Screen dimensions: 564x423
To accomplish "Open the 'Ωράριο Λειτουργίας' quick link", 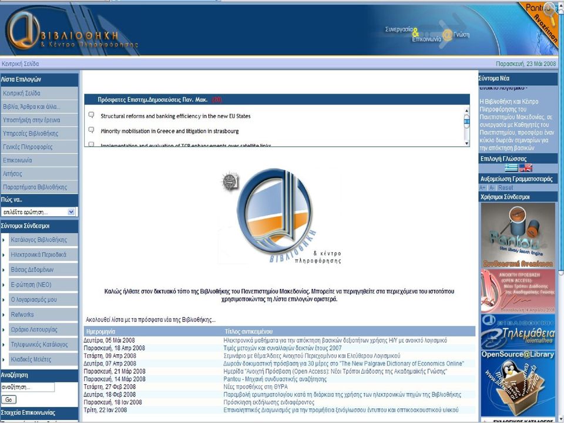I will pos(43,330).
